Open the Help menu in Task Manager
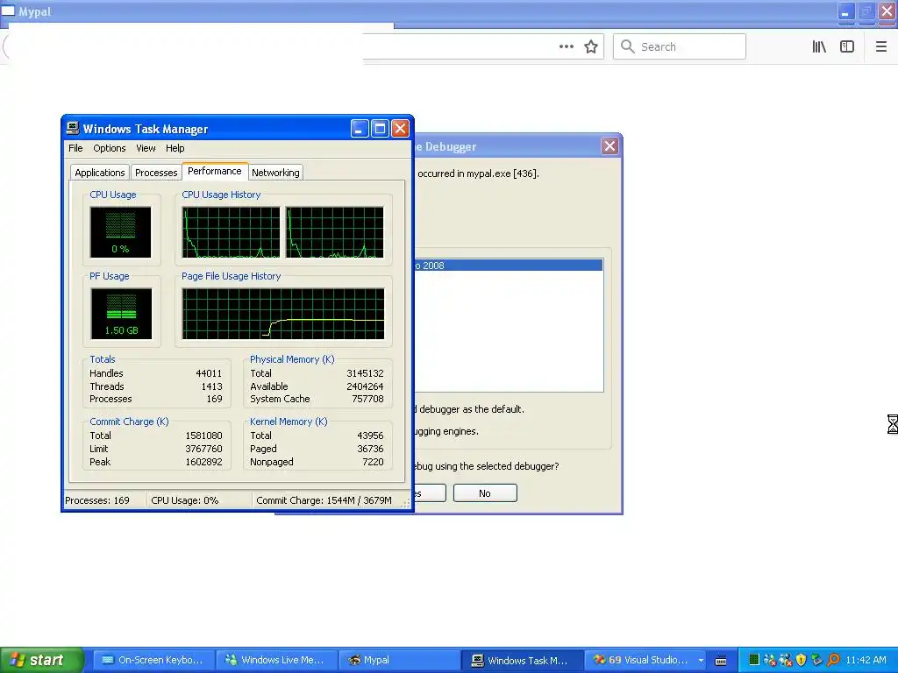This screenshot has width=898, height=673. click(x=175, y=148)
